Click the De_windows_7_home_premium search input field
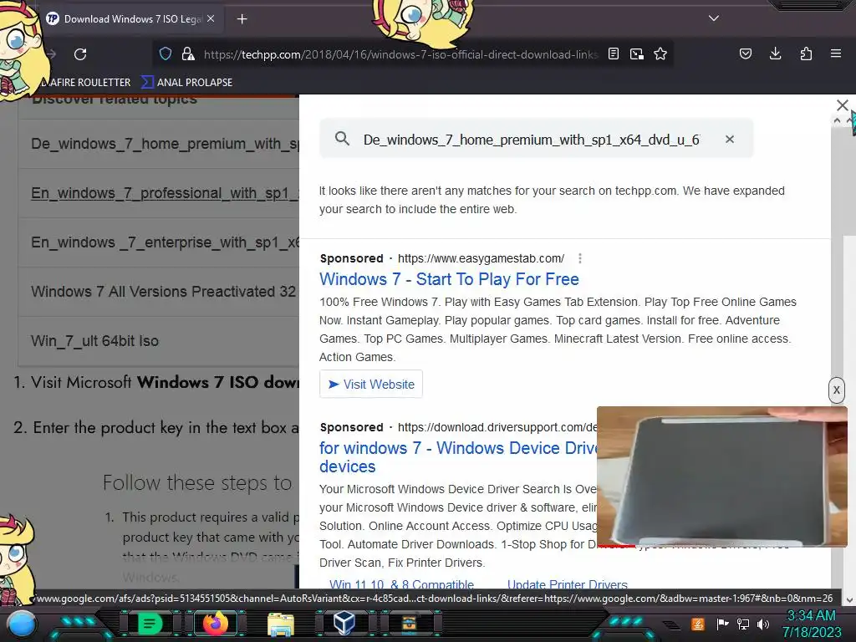856x642 pixels. point(531,140)
